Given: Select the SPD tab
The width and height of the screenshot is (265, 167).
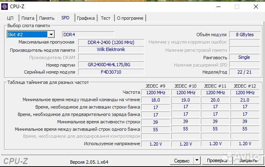Looking at the screenshot, I should click(x=65, y=18).
